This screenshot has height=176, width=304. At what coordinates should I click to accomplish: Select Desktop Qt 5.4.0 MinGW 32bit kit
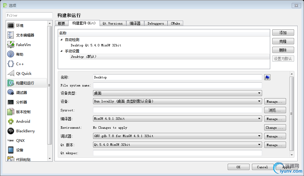tap(96, 45)
